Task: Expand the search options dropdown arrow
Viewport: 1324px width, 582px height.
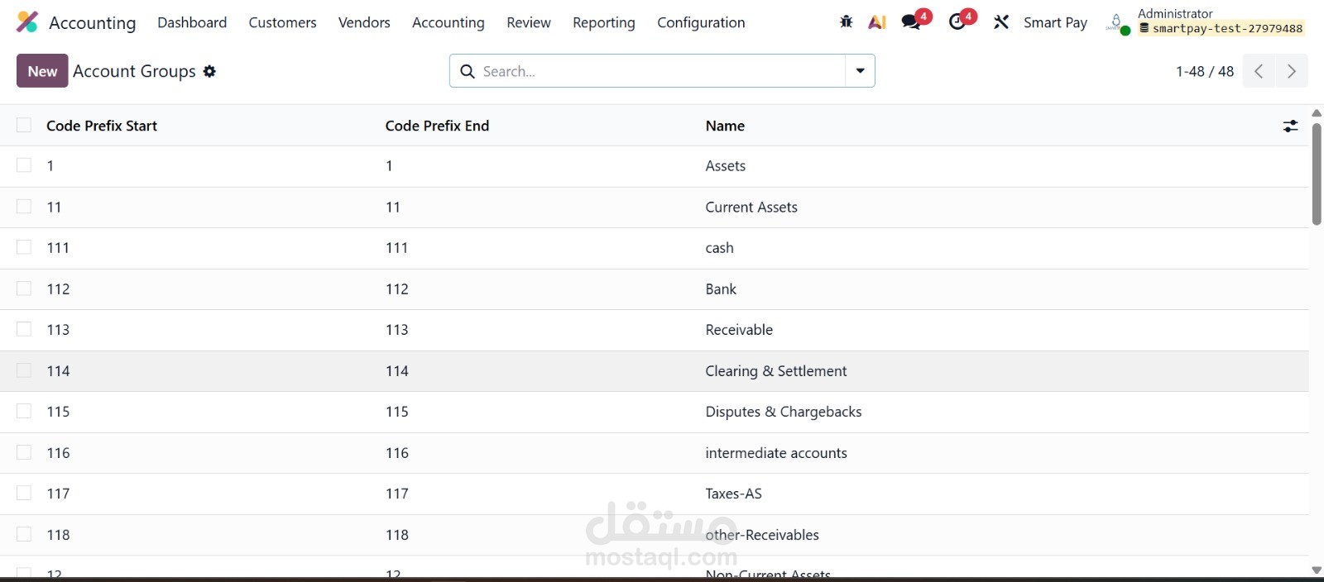Action: point(860,71)
